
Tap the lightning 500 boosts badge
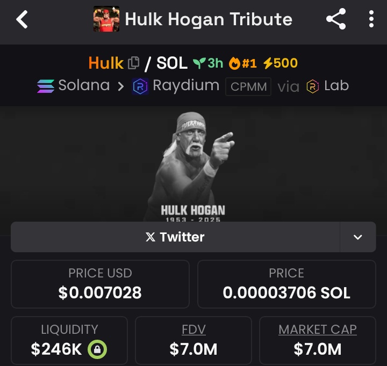[x=281, y=63]
